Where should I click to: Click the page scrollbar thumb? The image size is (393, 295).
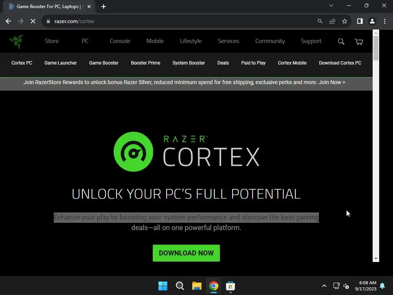coord(376,48)
